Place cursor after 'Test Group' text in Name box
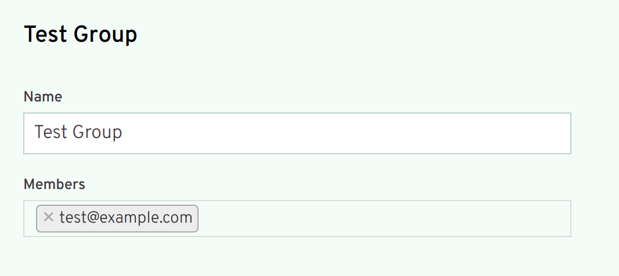 124,132
